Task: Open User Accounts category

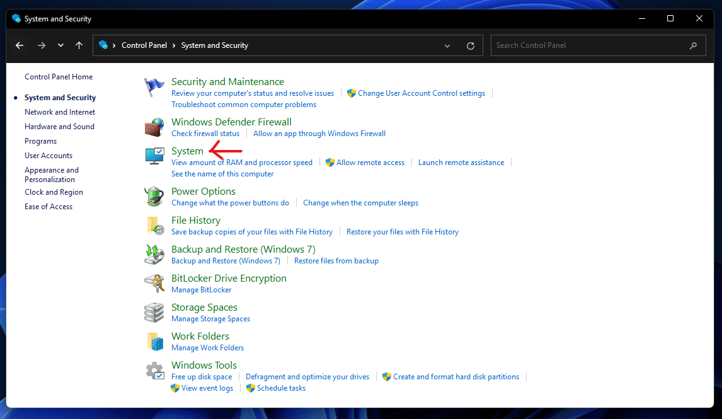Action: pyautogui.click(x=49, y=155)
